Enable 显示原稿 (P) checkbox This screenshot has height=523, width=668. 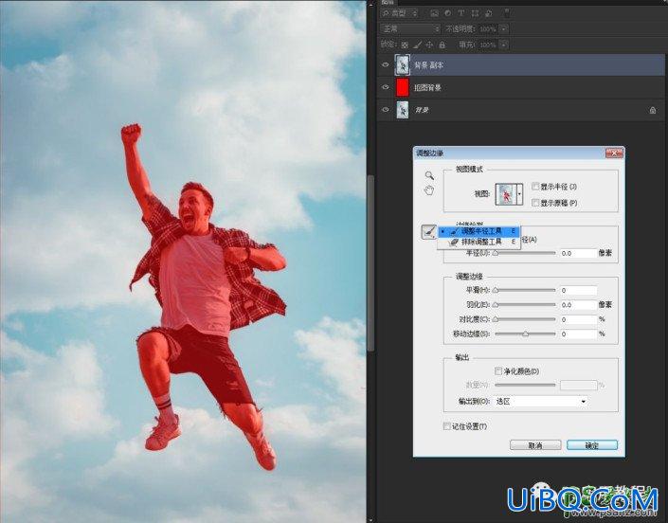tap(535, 203)
